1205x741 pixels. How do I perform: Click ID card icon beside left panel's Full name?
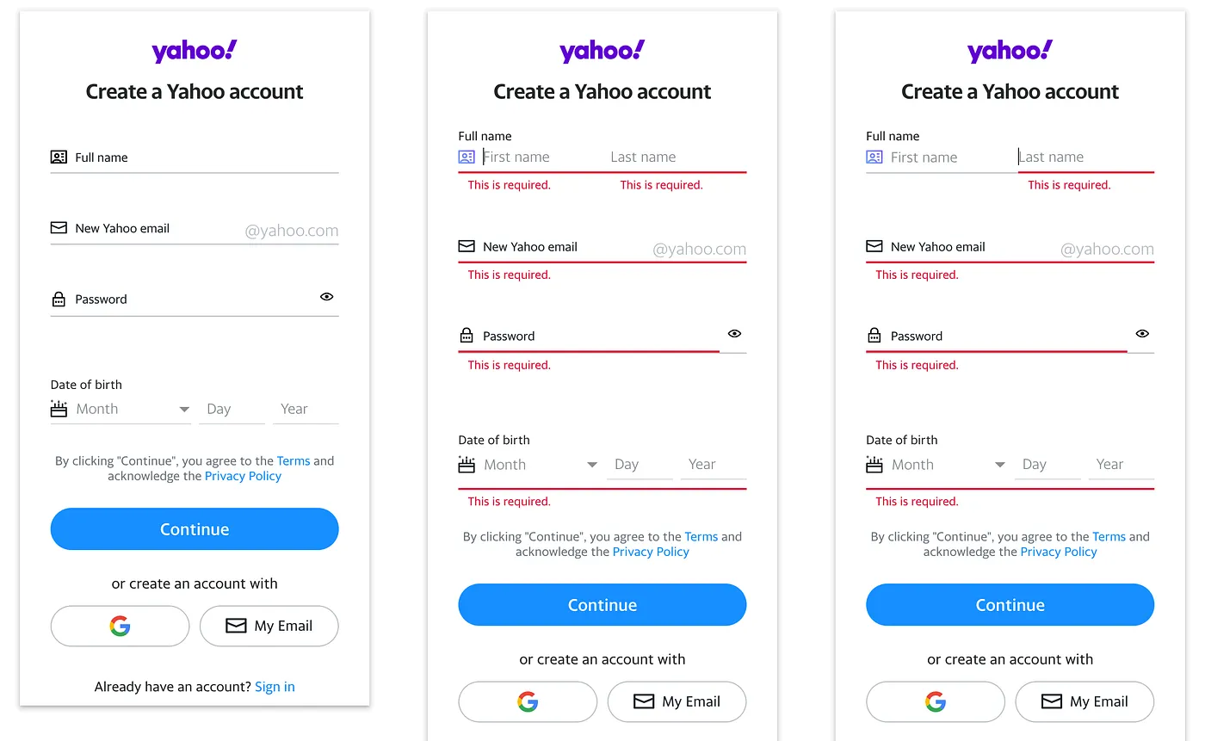(59, 157)
